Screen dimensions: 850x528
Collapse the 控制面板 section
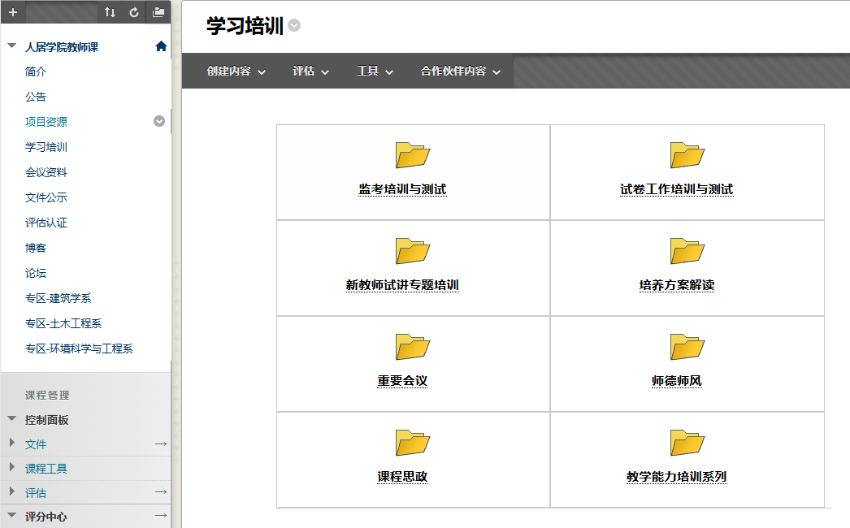[x=12, y=419]
